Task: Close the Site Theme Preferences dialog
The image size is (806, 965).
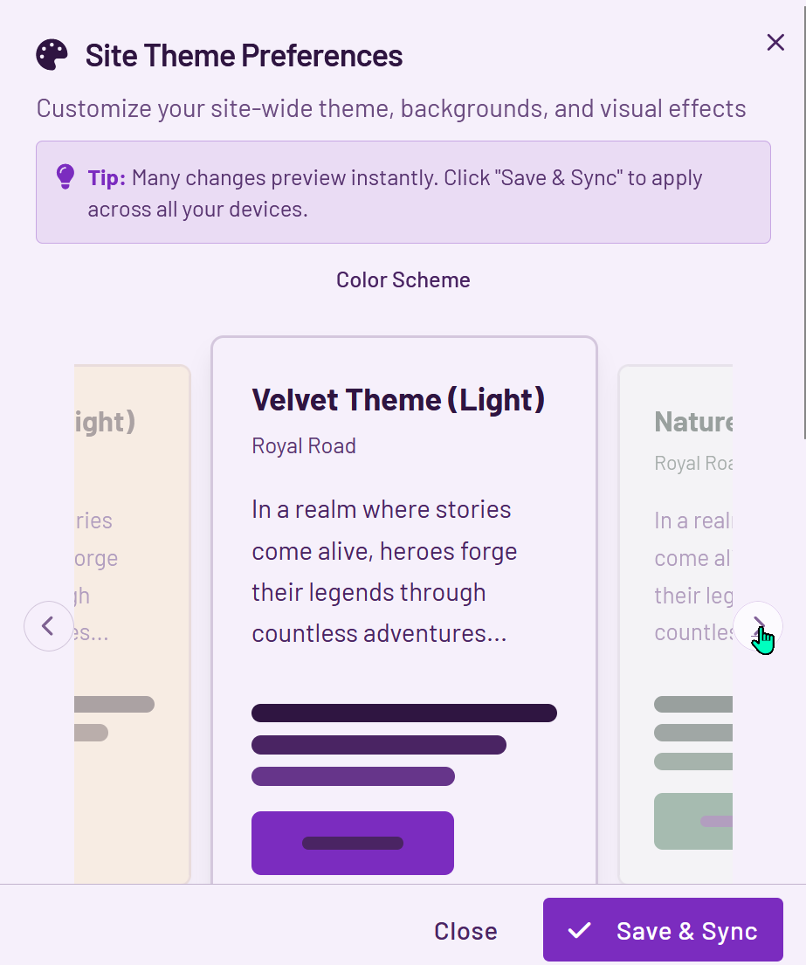Action: click(x=775, y=43)
